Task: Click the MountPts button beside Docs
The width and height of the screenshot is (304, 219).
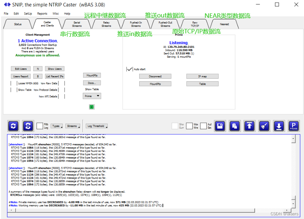Action: (92, 75)
